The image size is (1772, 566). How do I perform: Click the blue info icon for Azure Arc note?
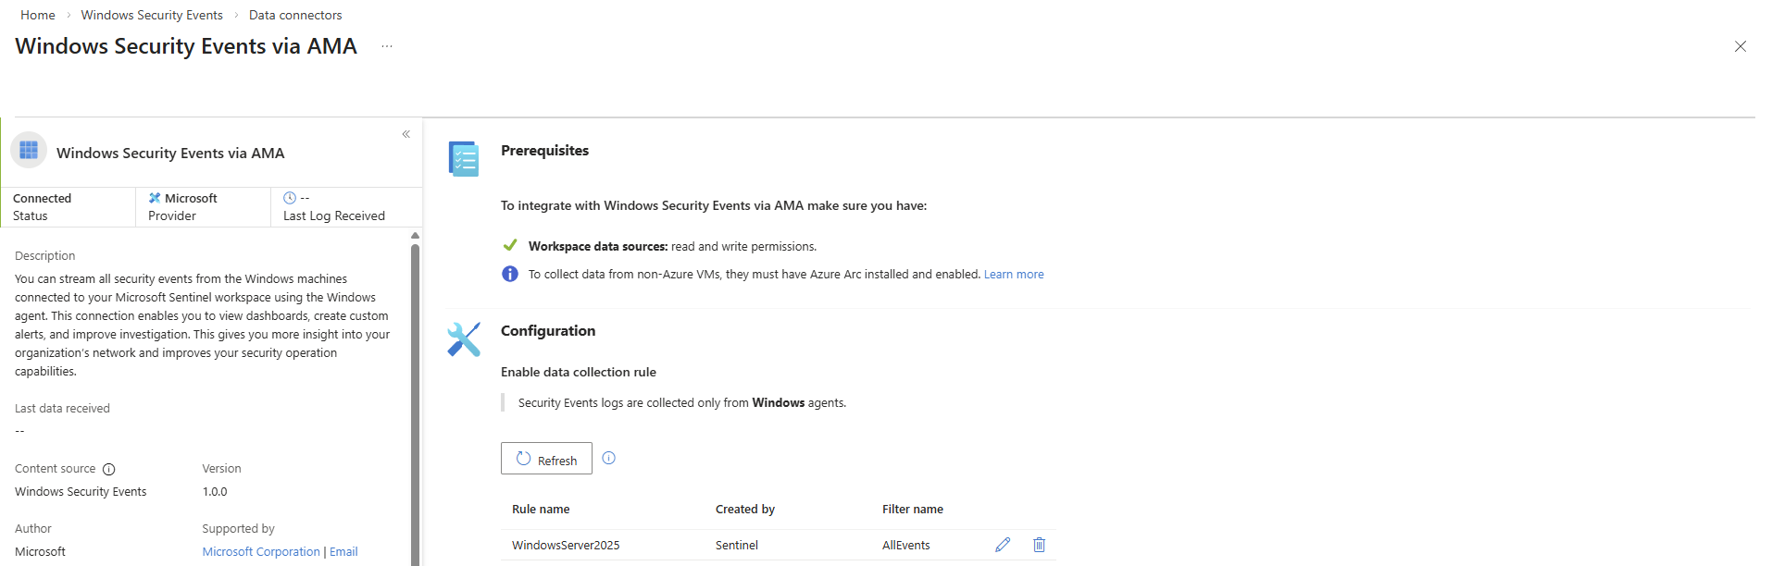coord(510,274)
